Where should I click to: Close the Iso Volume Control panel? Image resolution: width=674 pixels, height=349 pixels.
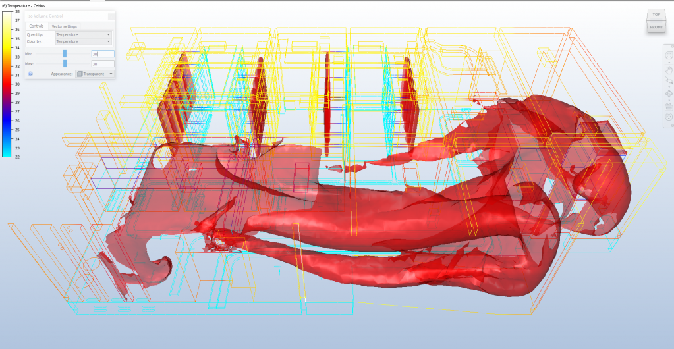point(111,16)
